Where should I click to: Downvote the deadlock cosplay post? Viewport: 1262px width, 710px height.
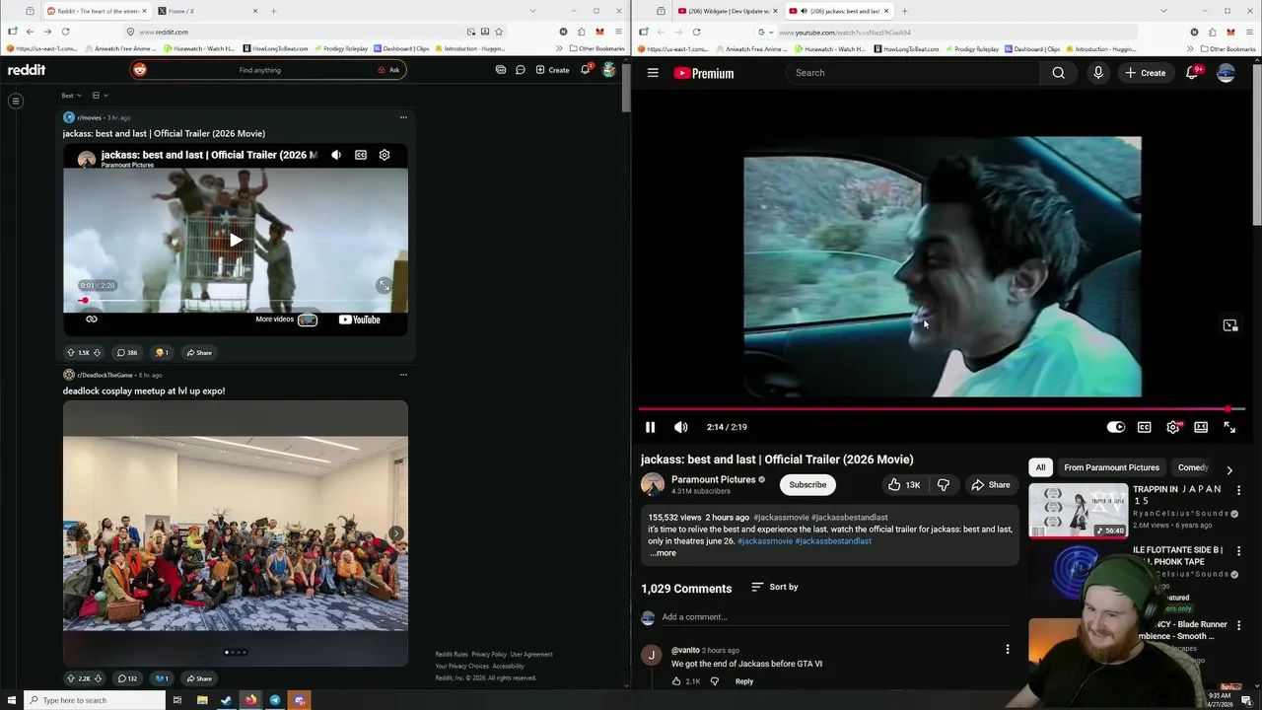[98, 678]
